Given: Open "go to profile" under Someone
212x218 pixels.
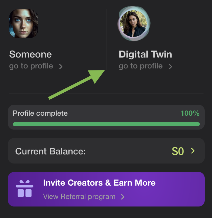Looking at the screenshot, I should (31, 66).
